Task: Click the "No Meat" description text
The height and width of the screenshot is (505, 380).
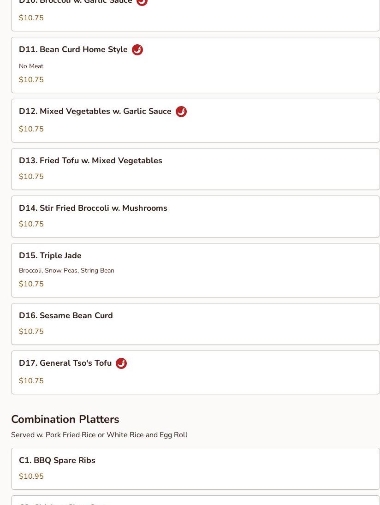Action: tap(31, 66)
